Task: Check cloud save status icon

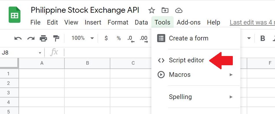Action: click(x=179, y=10)
